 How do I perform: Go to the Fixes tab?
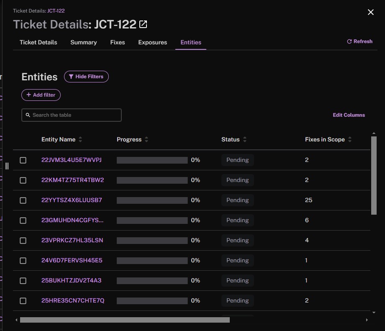[117, 42]
